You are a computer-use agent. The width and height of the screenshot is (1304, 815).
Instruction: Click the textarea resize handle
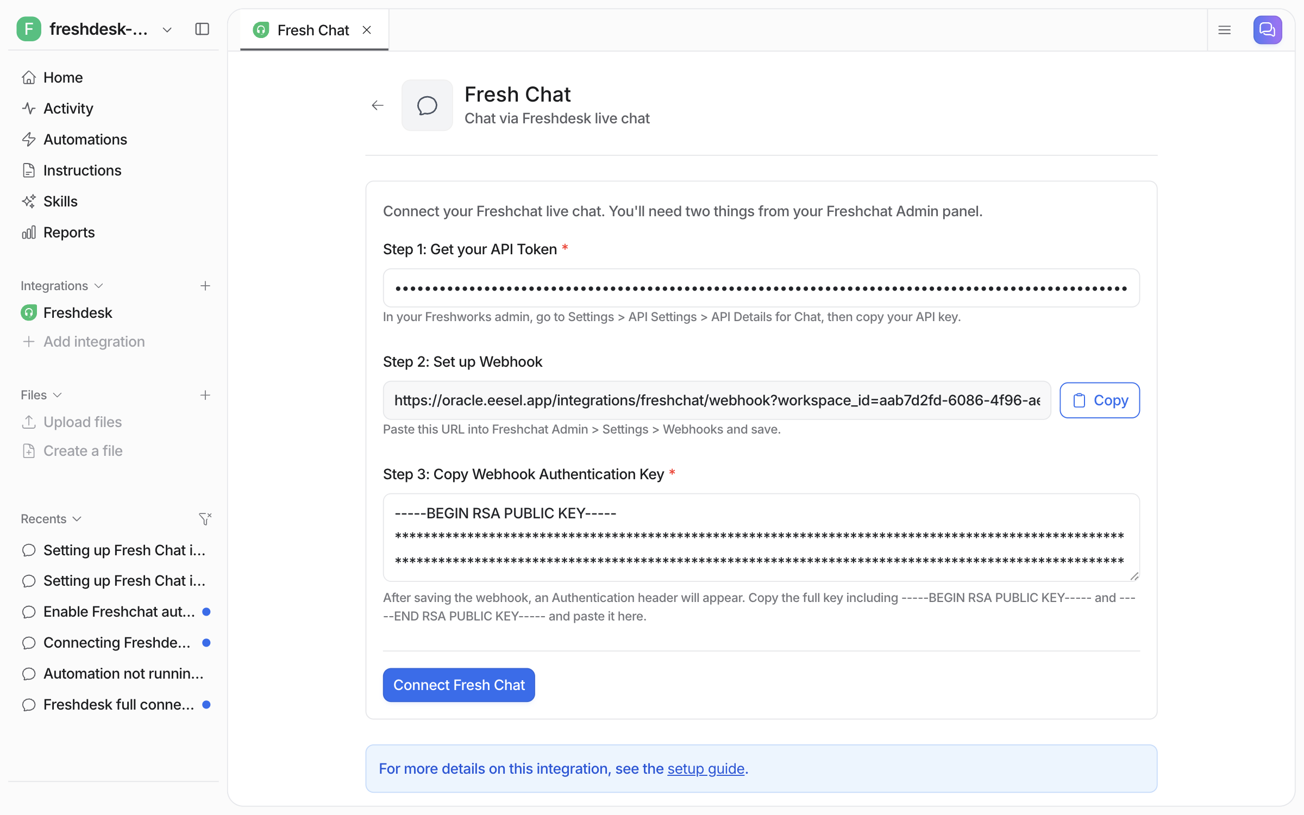(x=1134, y=576)
